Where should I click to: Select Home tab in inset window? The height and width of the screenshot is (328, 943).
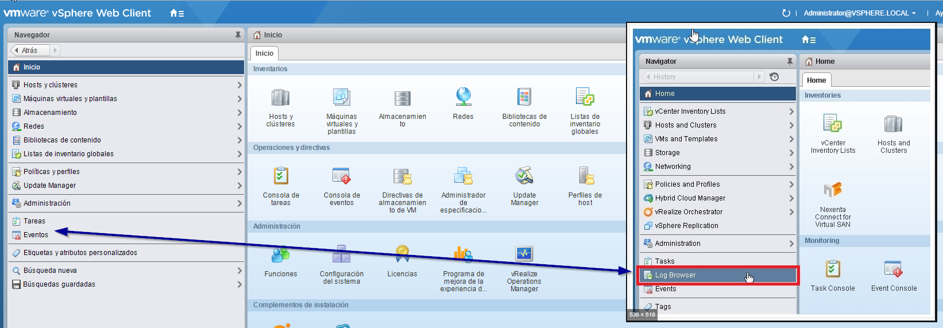point(816,80)
